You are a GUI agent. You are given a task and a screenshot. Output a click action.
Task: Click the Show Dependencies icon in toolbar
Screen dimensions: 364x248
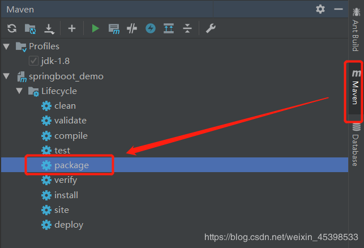(169, 28)
